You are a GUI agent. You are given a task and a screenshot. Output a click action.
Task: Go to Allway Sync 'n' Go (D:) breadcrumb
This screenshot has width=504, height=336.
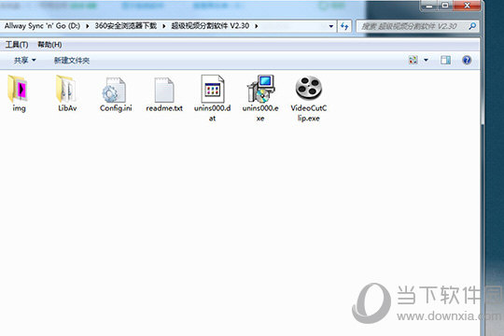tap(42, 26)
